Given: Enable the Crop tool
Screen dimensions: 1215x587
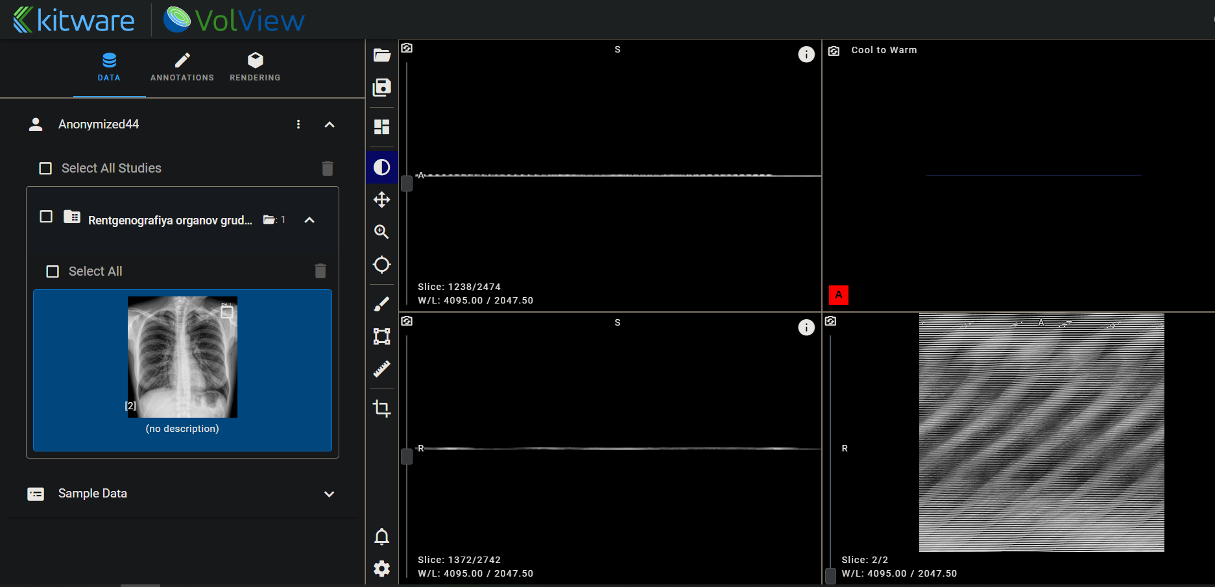Looking at the screenshot, I should pyautogui.click(x=381, y=409).
